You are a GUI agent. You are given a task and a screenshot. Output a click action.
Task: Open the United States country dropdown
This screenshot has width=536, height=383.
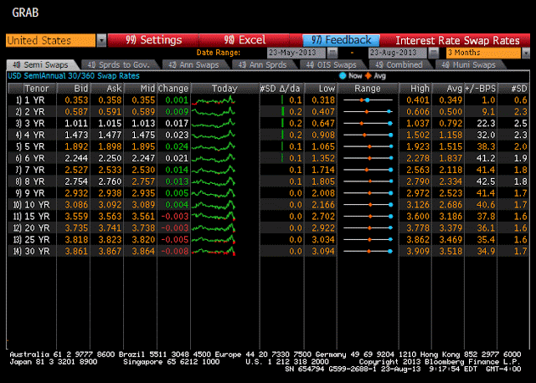[101, 40]
